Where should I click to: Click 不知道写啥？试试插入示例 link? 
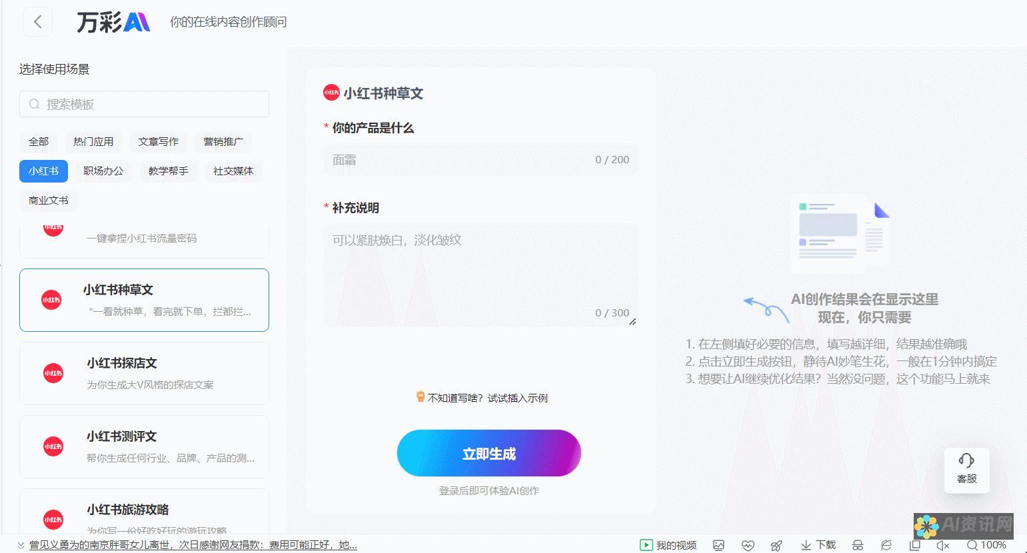click(488, 398)
